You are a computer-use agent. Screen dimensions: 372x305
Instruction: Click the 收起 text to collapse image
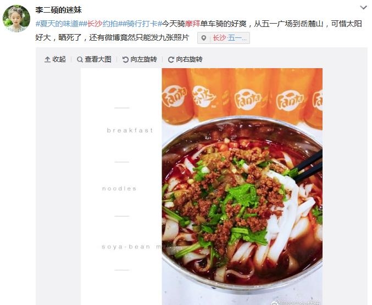[x=59, y=59]
